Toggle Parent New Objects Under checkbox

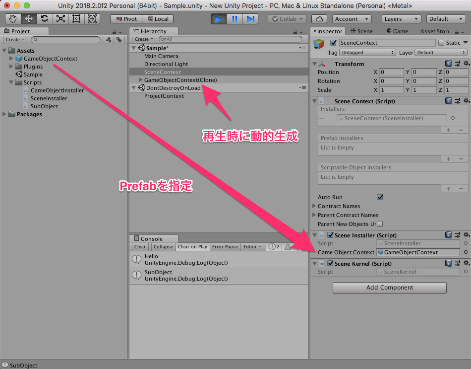(380, 224)
